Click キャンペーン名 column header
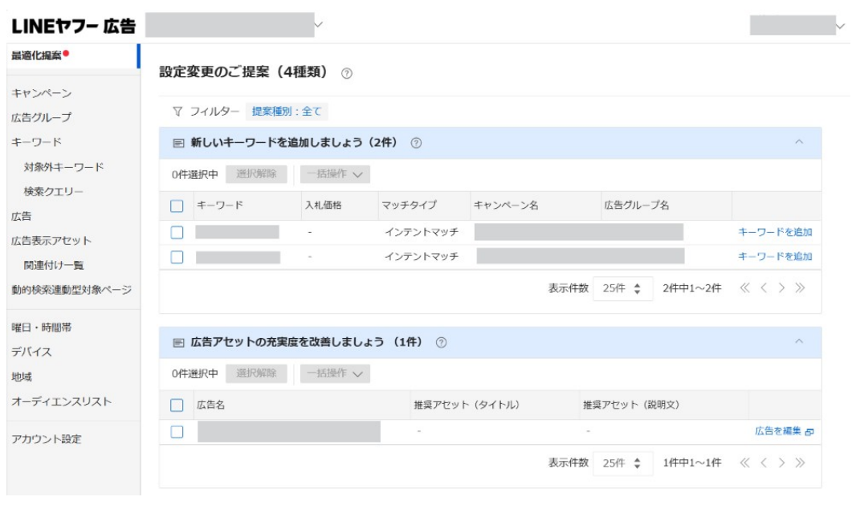 pyautogui.click(x=506, y=206)
